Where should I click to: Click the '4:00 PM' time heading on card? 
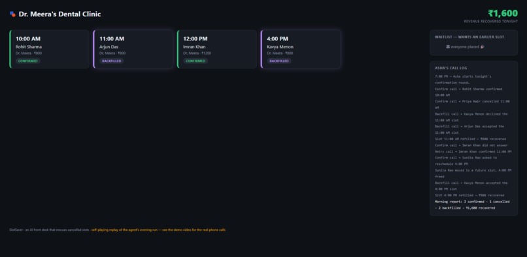[x=277, y=39]
